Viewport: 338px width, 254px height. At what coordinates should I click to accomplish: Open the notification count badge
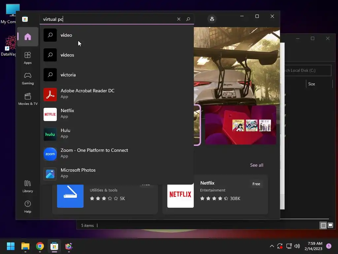click(x=329, y=246)
